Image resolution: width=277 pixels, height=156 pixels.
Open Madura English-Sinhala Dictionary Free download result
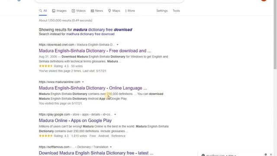point(95,51)
